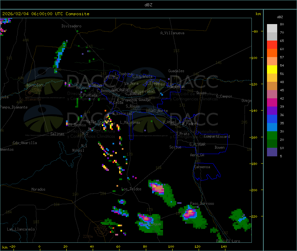297x251 pixels.
Task: Click the La_Nora place label
Action: tap(131, 83)
